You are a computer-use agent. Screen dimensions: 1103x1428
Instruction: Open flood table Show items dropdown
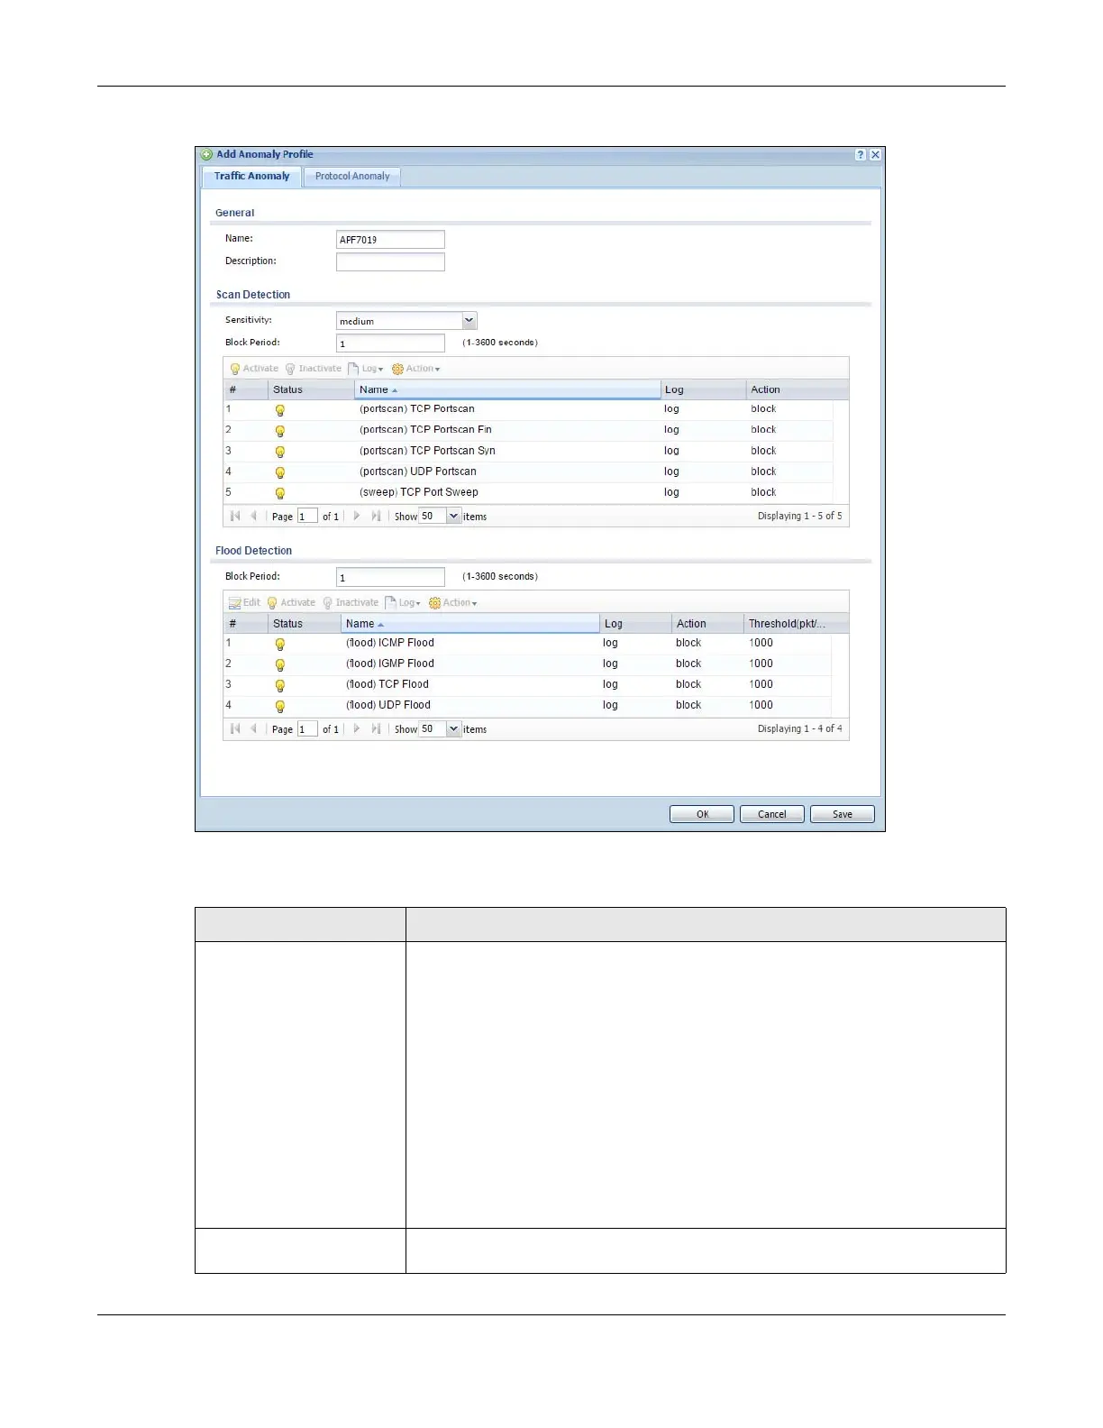(453, 729)
